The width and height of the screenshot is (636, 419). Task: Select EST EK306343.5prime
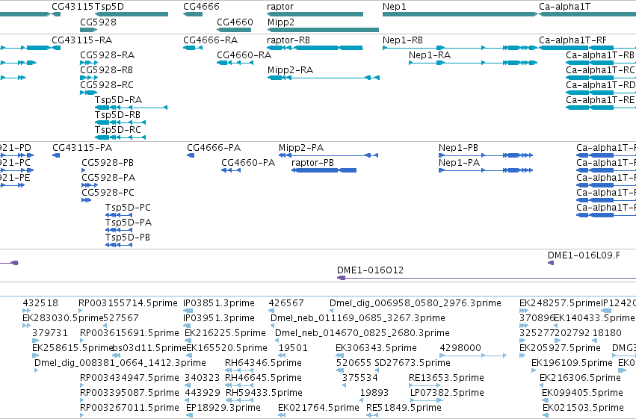tap(376, 348)
